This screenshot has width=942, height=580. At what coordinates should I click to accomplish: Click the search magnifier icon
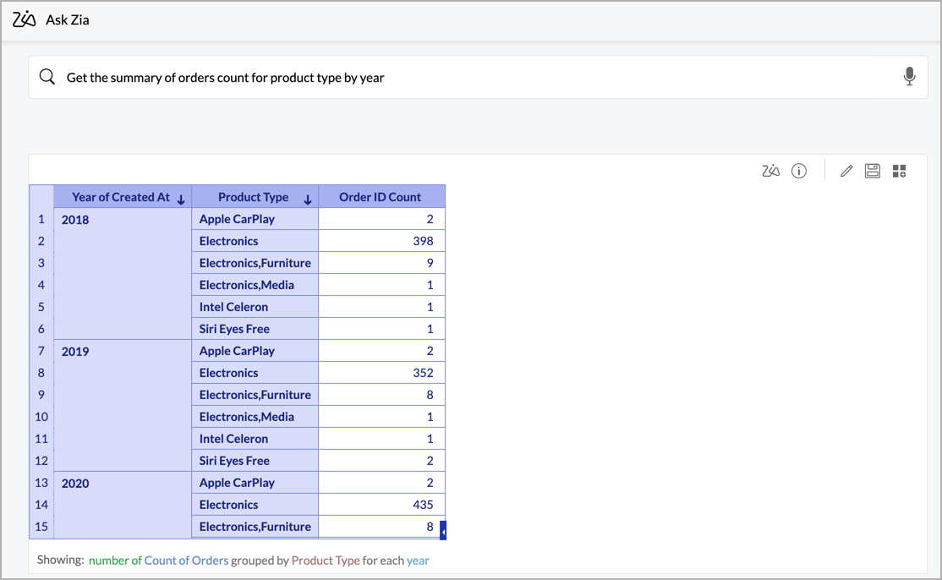click(47, 77)
